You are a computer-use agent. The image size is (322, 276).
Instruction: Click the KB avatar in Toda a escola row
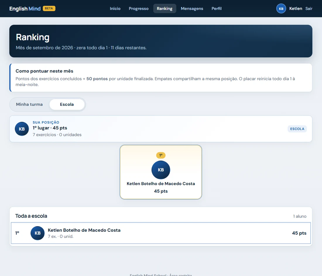click(x=37, y=233)
